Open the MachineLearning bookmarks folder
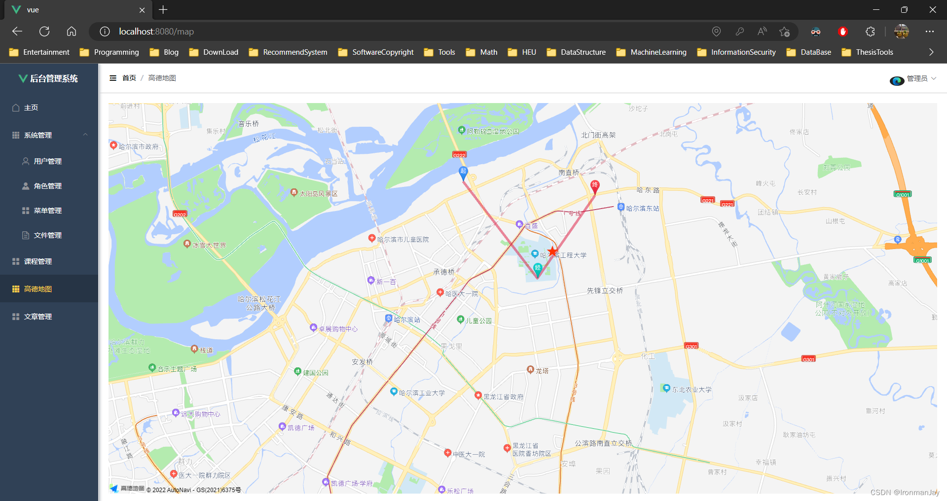This screenshot has width=947, height=501. click(652, 52)
